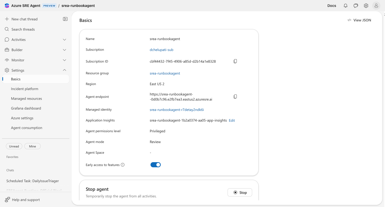Open the user account avatar

(376, 6)
